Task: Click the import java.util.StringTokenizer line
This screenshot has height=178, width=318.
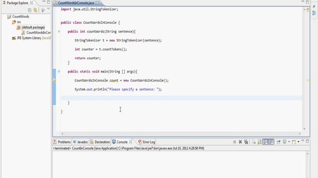Action: coord(89,9)
